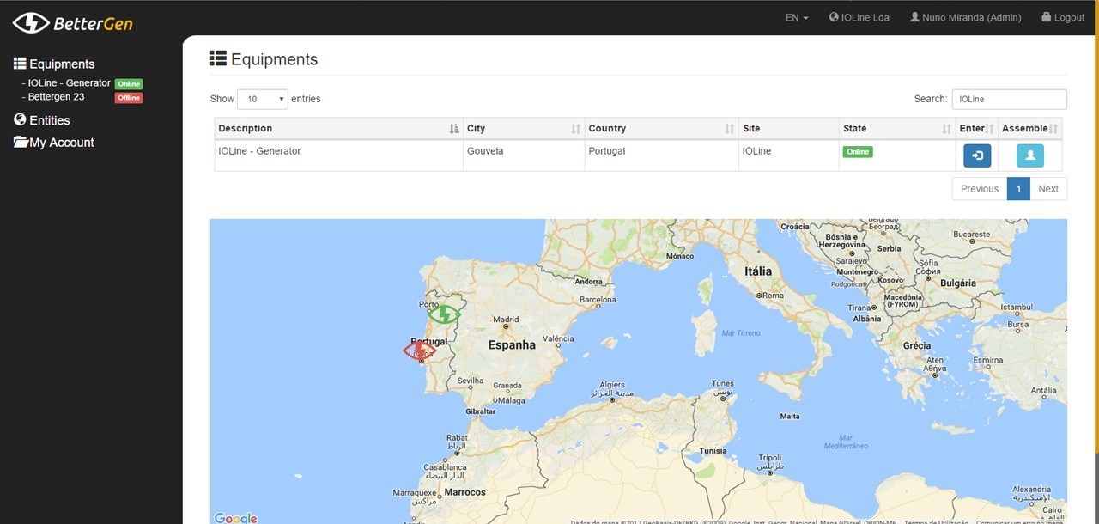Click the Enter equipment button icon
Image resolution: width=1099 pixels, height=524 pixels.
[977, 155]
